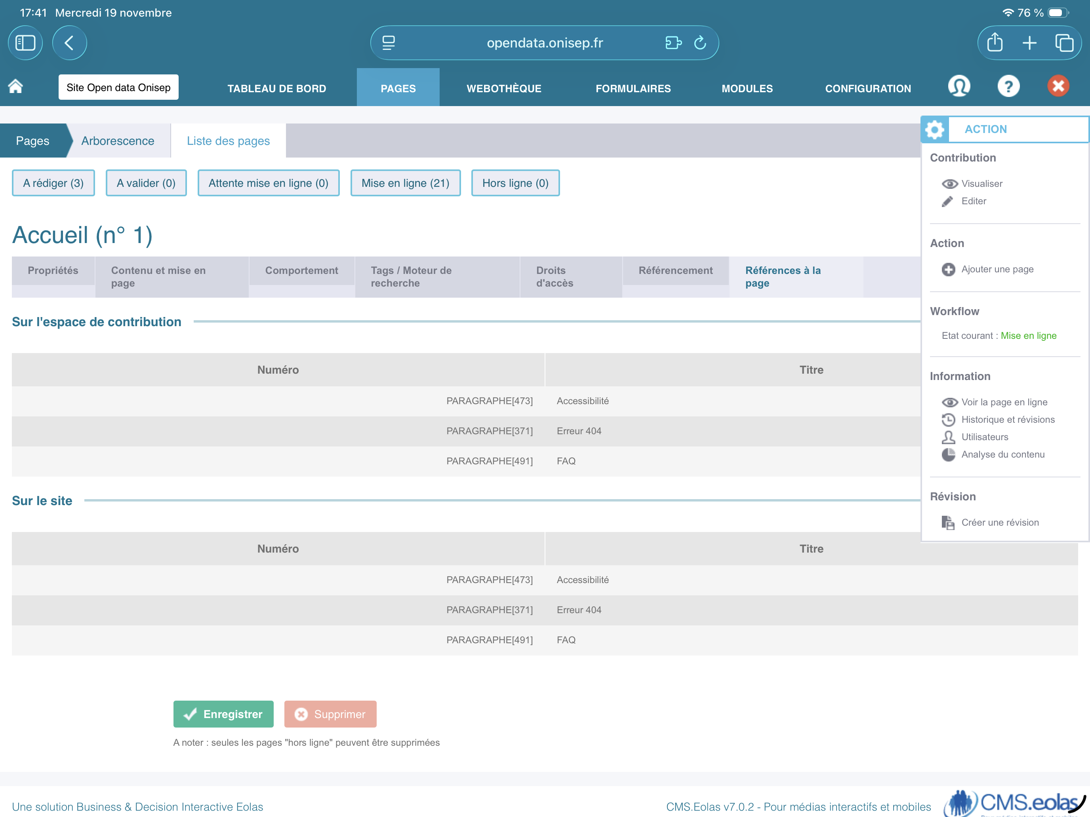The width and height of the screenshot is (1090, 817).
Task: Open the Site Open data Onisep selector
Action: pyautogui.click(x=118, y=87)
